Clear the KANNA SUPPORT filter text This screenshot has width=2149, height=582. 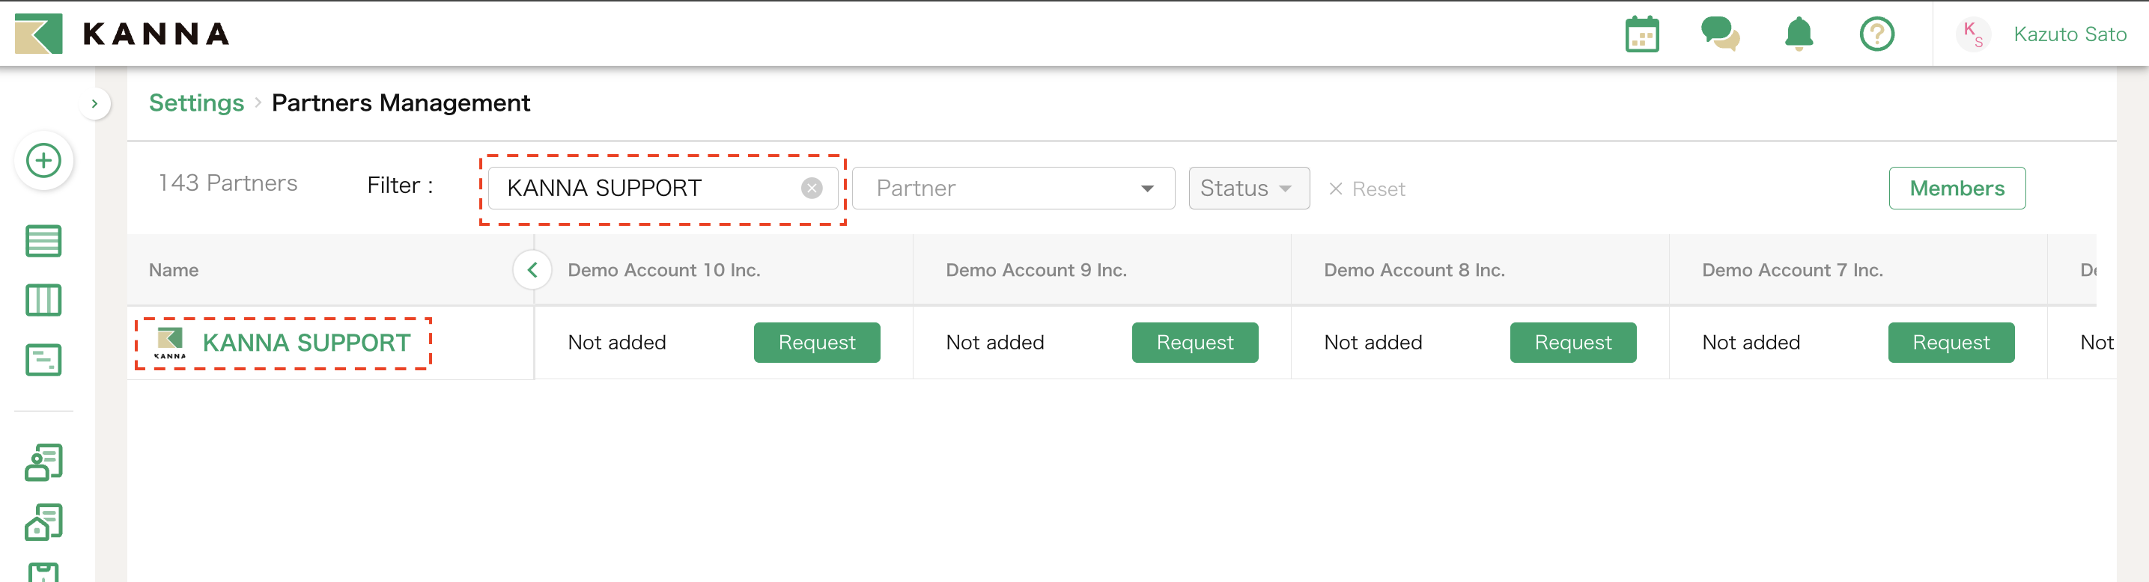point(811,189)
